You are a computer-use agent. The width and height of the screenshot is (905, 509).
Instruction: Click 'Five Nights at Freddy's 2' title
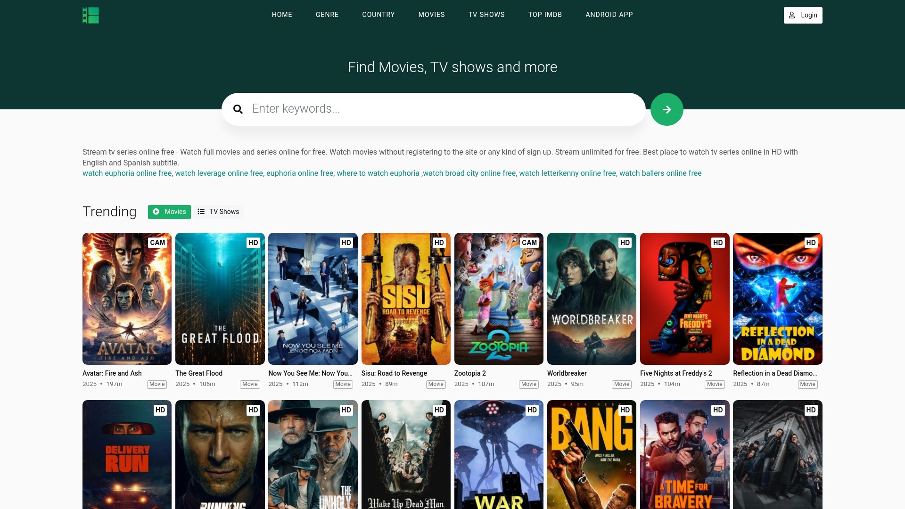676,373
